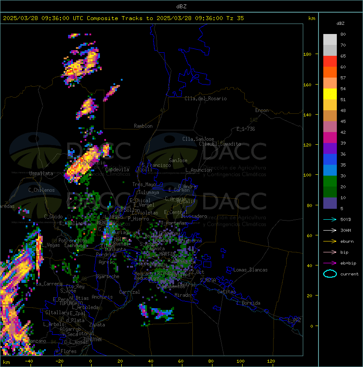Pick the mauve 42-45 dBZ swatch

330,127
